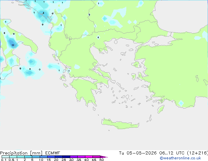Pick the legend swatch between 2 and 5

[28, 157]
